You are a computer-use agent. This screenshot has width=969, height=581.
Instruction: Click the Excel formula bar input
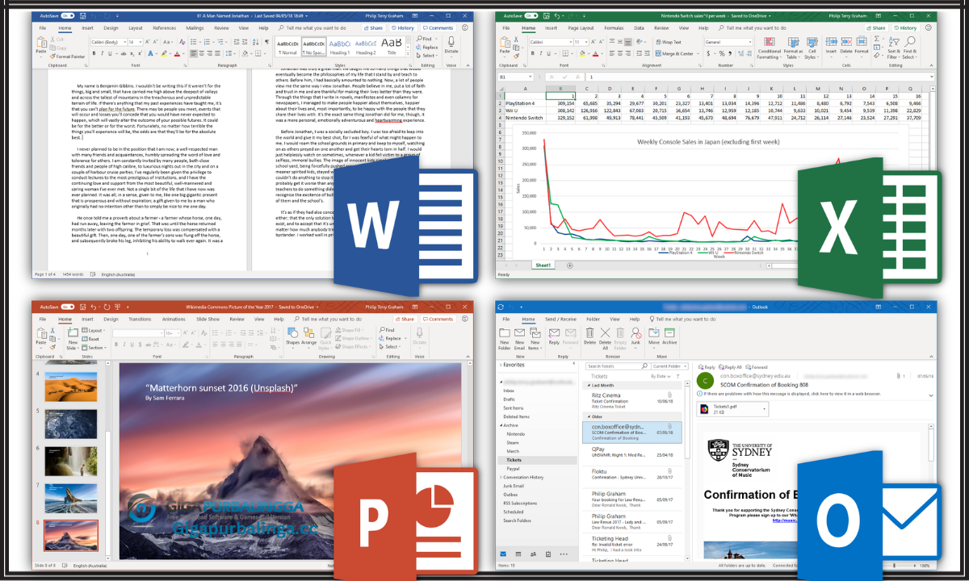coord(758,77)
